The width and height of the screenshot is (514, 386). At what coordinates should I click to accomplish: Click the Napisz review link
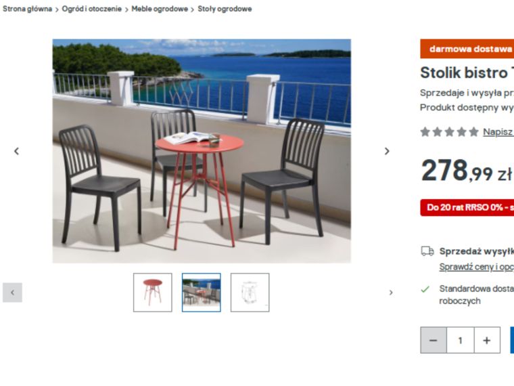[x=498, y=132]
